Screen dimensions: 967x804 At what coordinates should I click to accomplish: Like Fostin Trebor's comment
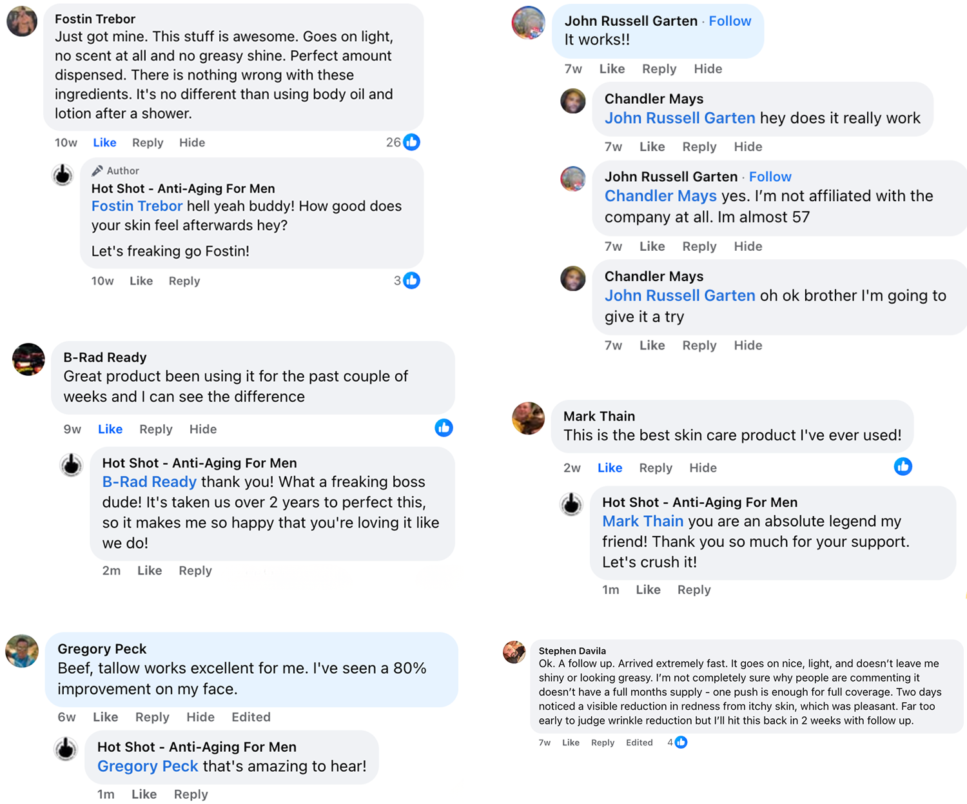pyautogui.click(x=104, y=142)
